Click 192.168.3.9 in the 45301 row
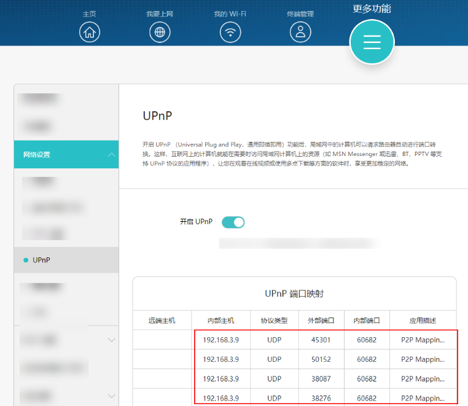 pos(221,340)
